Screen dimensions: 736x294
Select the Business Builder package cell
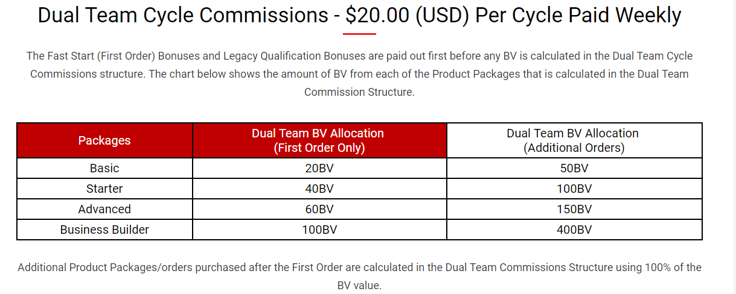pos(104,230)
